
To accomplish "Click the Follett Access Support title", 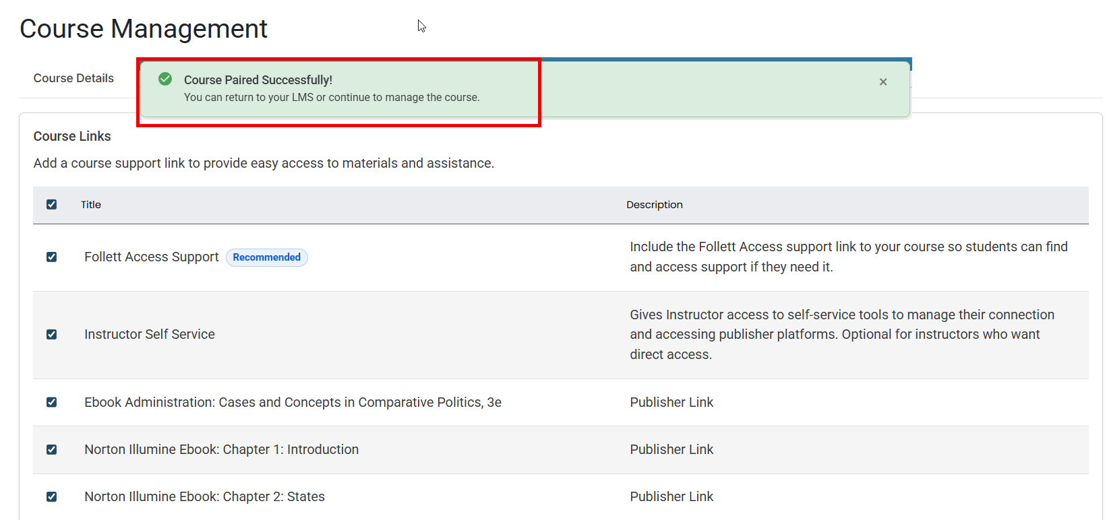I will [x=152, y=257].
